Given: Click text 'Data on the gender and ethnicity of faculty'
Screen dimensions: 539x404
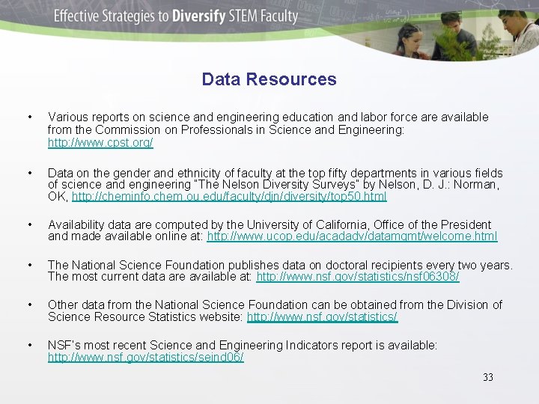Looking at the screenshot, I should (160, 173).
